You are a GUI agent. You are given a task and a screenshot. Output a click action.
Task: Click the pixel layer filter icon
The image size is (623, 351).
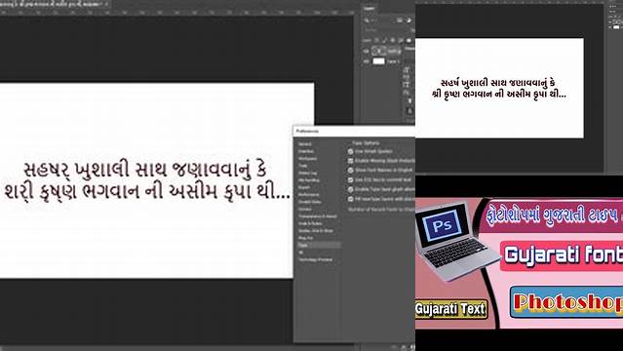[x=400, y=20]
